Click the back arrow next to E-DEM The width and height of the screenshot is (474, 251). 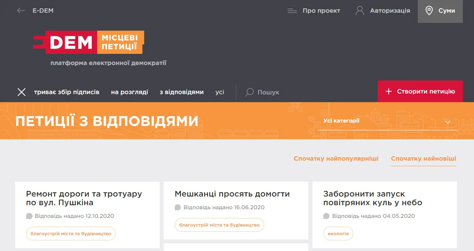[20, 10]
